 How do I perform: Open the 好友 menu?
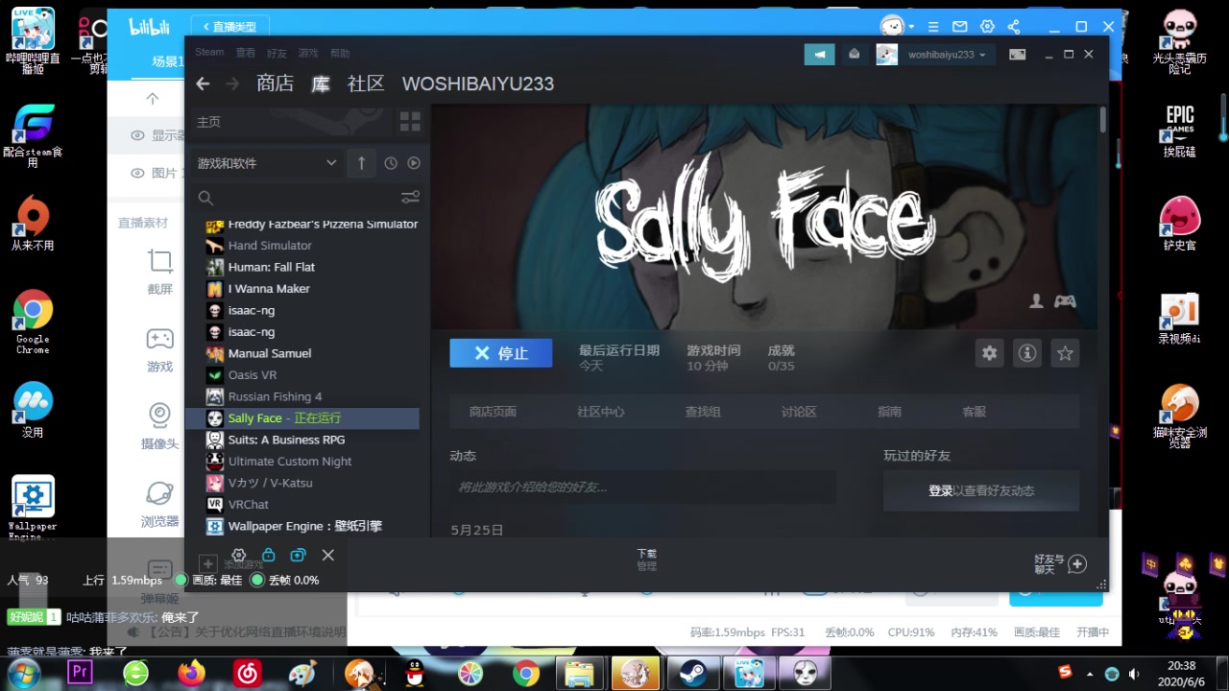coord(277,53)
